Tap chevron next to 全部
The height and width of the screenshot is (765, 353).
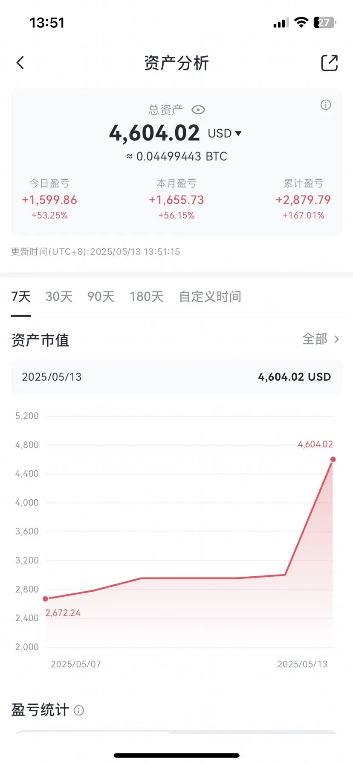click(x=336, y=339)
